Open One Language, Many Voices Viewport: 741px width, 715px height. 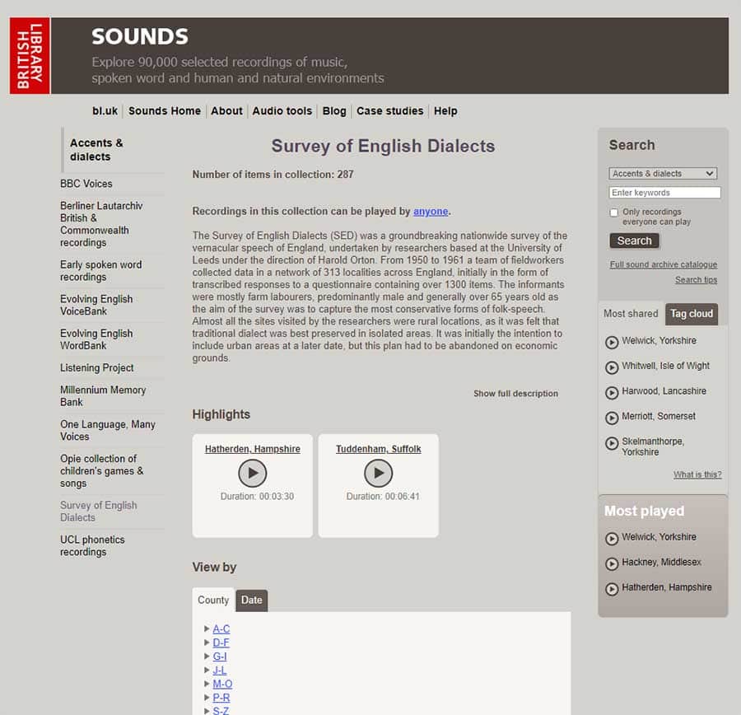[107, 430]
